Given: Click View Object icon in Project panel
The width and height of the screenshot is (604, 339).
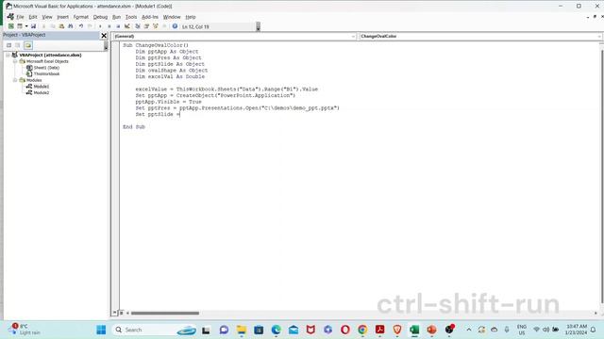Looking at the screenshot, I should pos(18,45).
